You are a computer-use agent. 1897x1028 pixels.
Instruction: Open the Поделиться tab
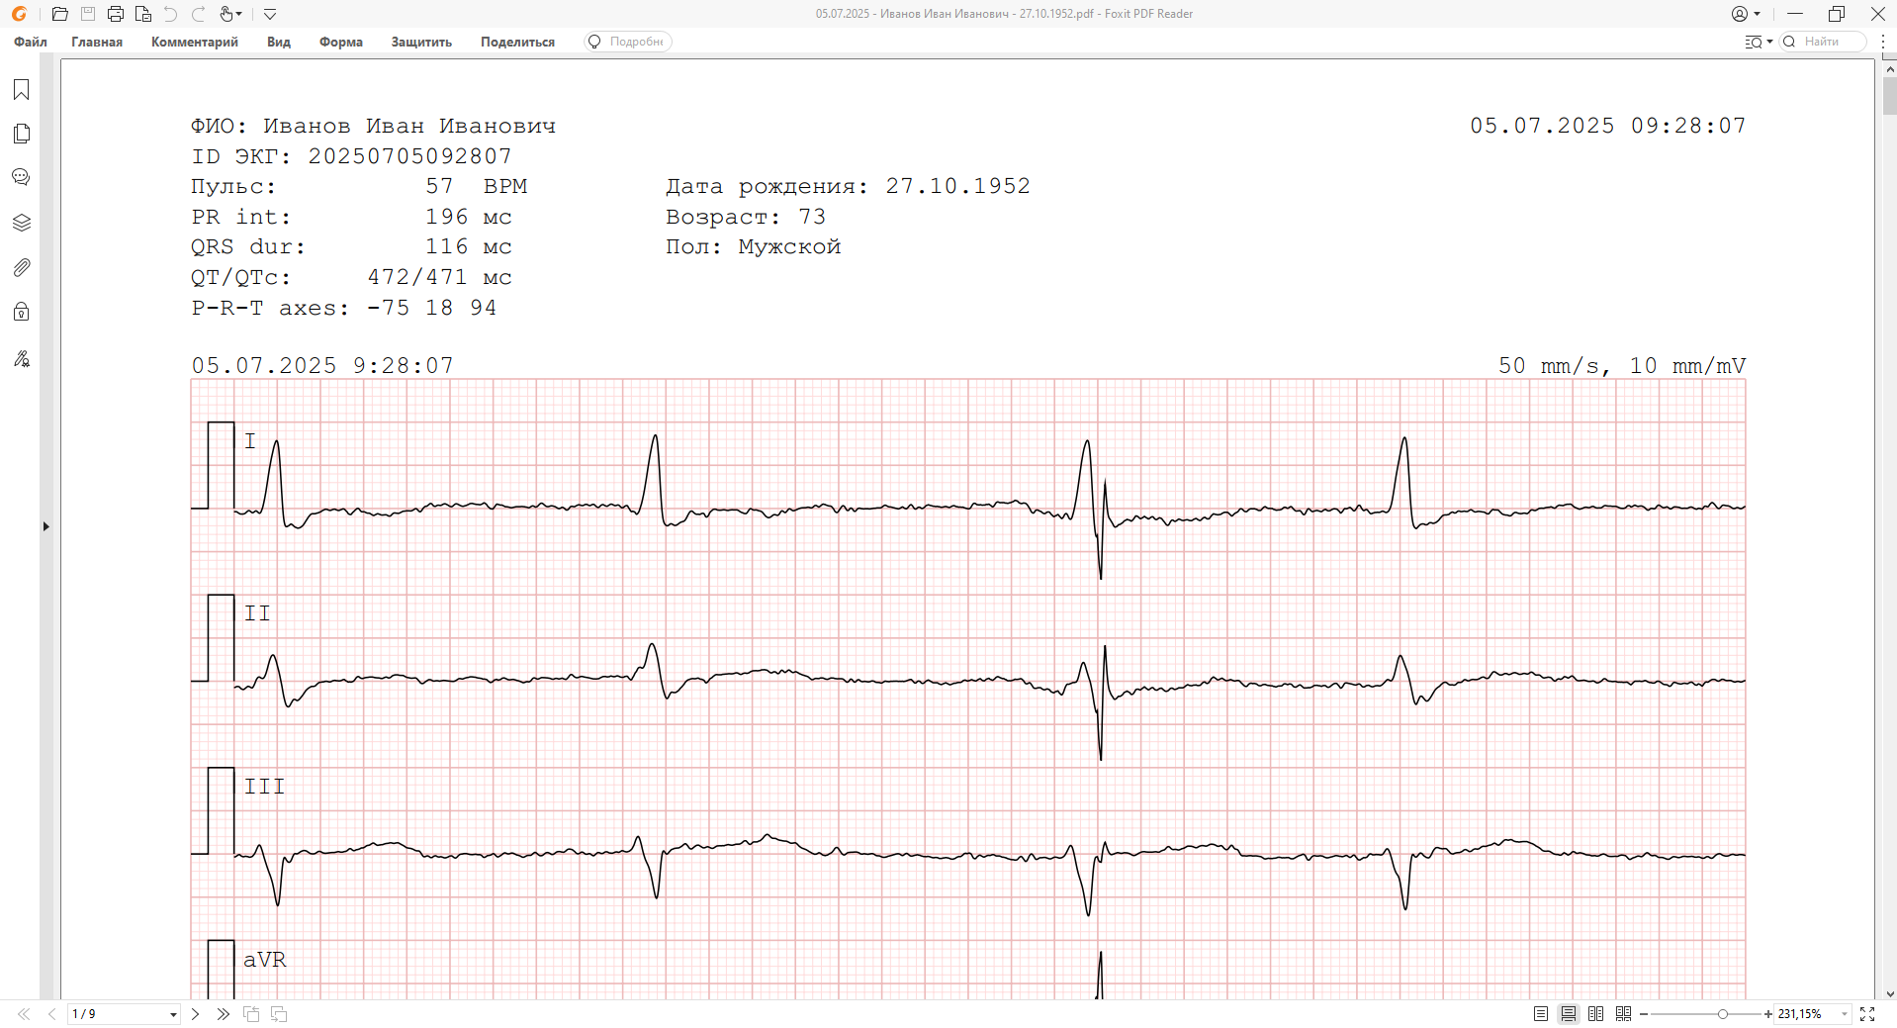517,42
